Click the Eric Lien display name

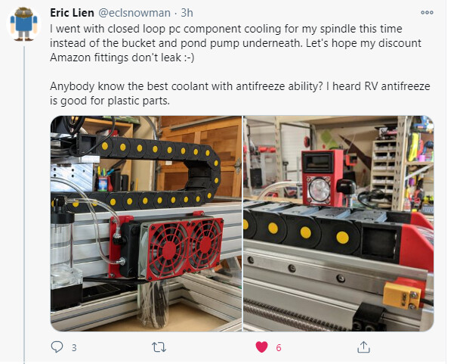pos(72,13)
